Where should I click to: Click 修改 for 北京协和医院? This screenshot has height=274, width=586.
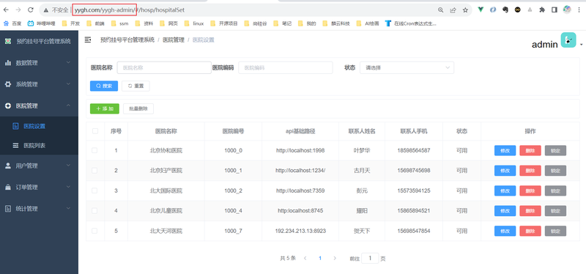click(x=505, y=151)
